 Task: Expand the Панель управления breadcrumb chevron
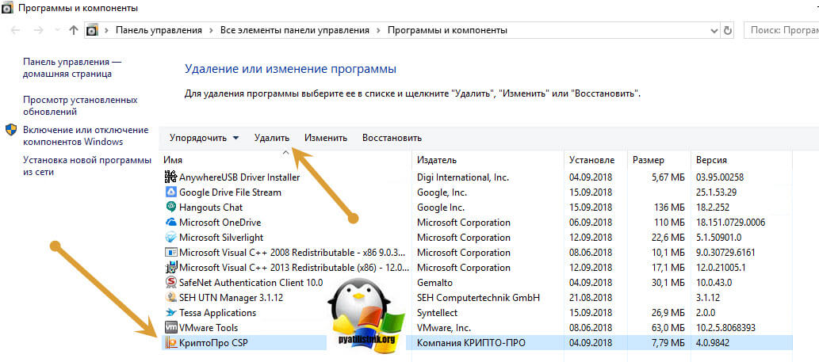(x=211, y=31)
